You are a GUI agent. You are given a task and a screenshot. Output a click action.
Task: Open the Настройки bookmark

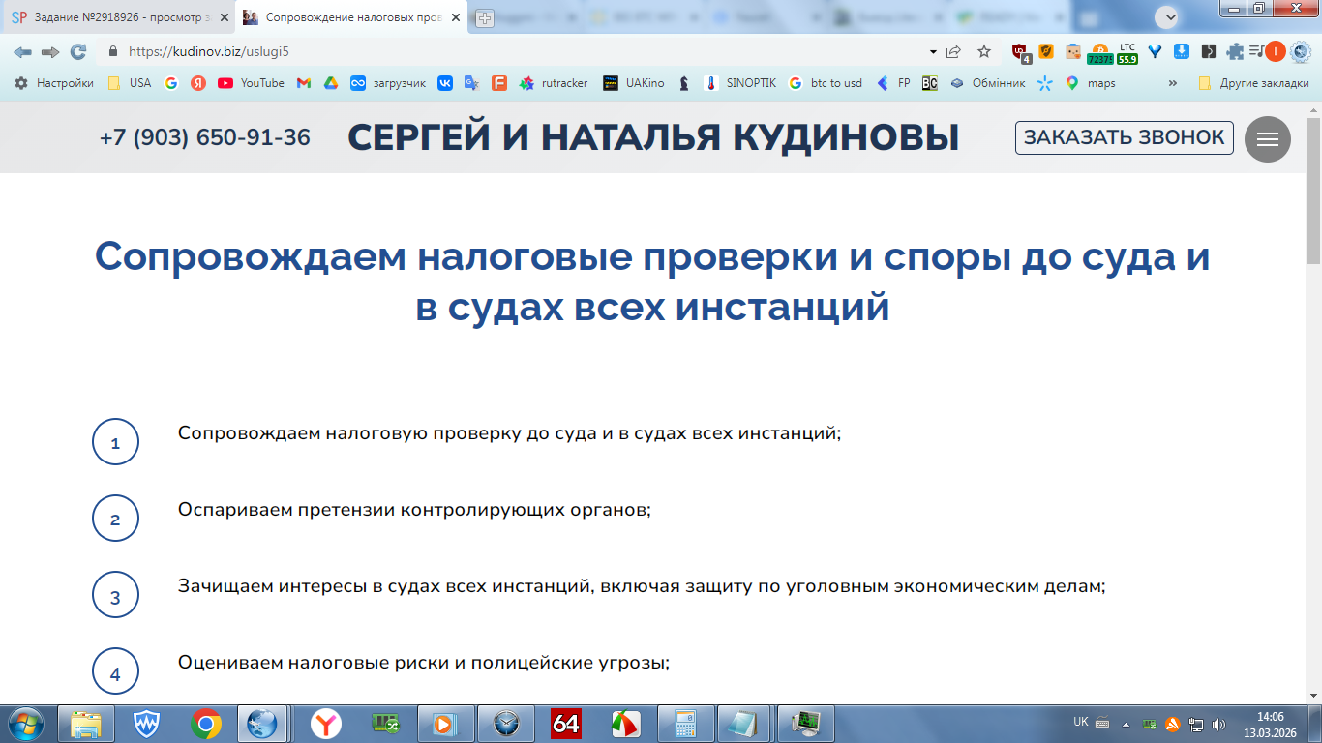pos(54,83)
